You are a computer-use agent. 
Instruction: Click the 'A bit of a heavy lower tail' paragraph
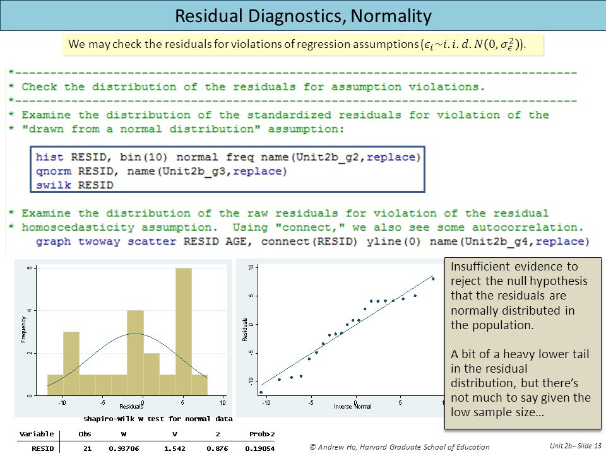521,383
